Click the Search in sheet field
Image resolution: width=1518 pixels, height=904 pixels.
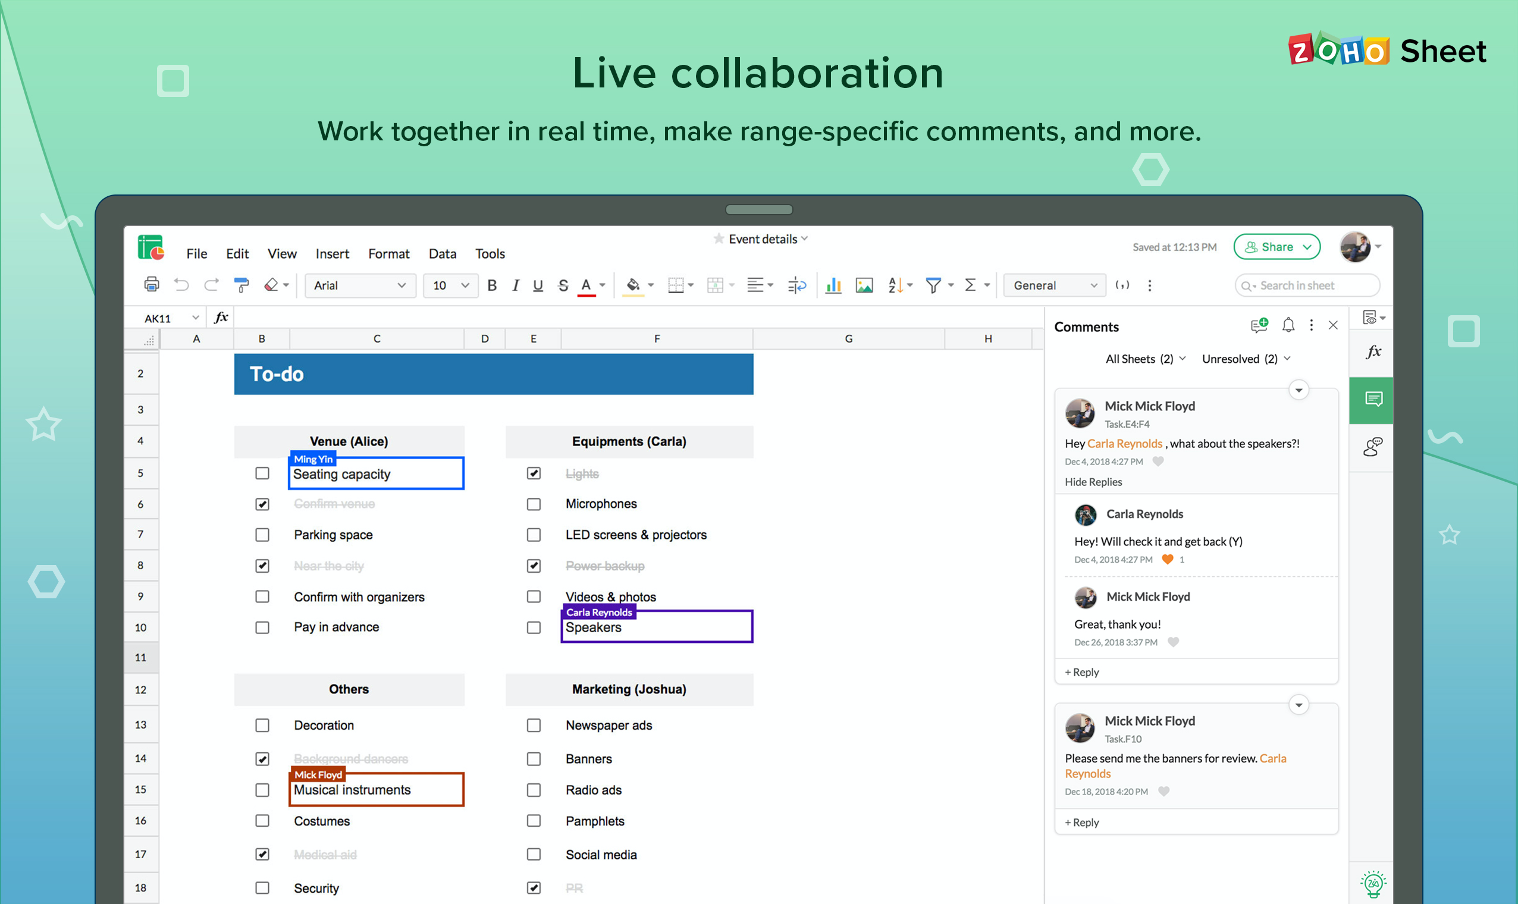tap(1309, 285)
